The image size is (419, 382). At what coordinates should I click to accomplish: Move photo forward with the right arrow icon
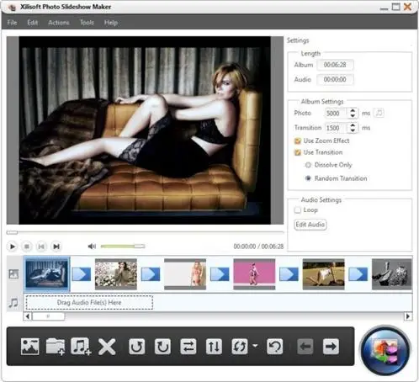click(x=331, y=347)
